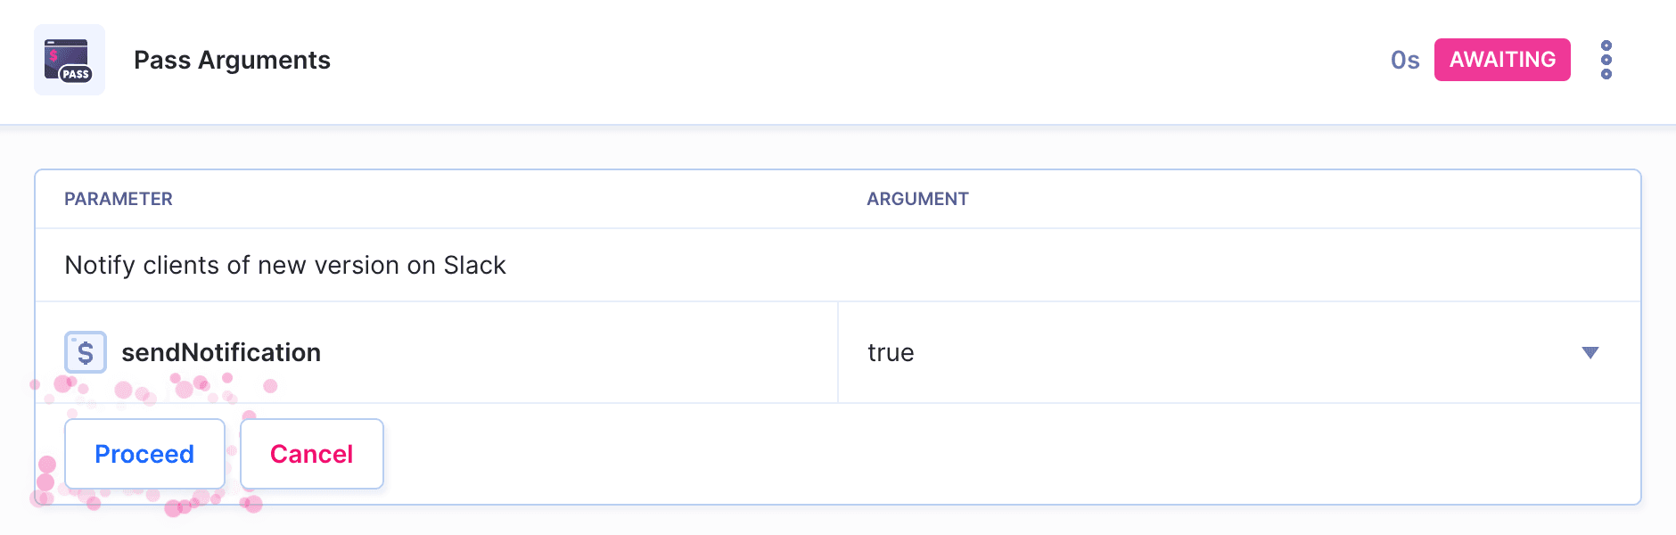
Task: Click empty space right of the Cancel button
Action: coord(981,455)
